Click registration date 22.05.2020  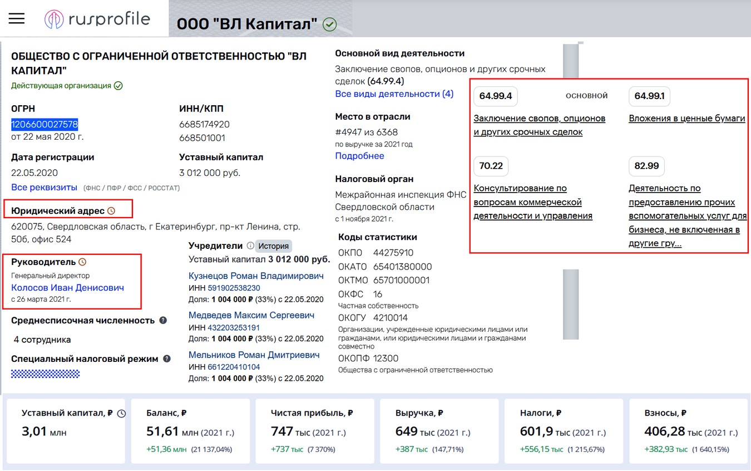tap(34, 173)
